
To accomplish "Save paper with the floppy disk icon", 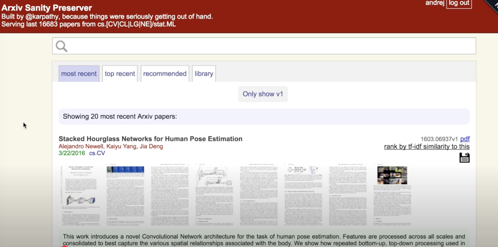I will (464, 158).
